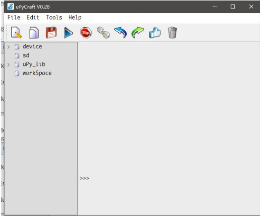Viewport: 260px width, 216px height.
Task: Click the file icon beside the uPy_lib row
Action: (17, 65)
